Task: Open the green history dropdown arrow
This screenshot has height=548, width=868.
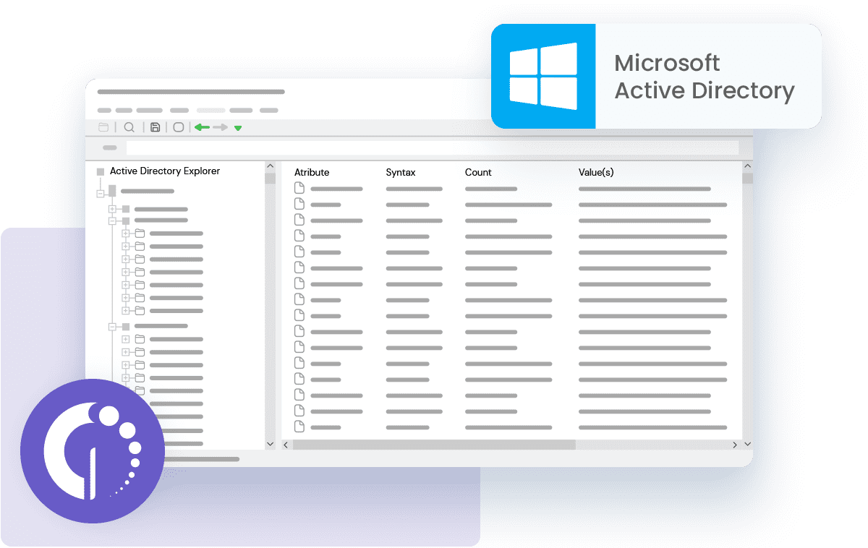Action: [x=237, y=127]
